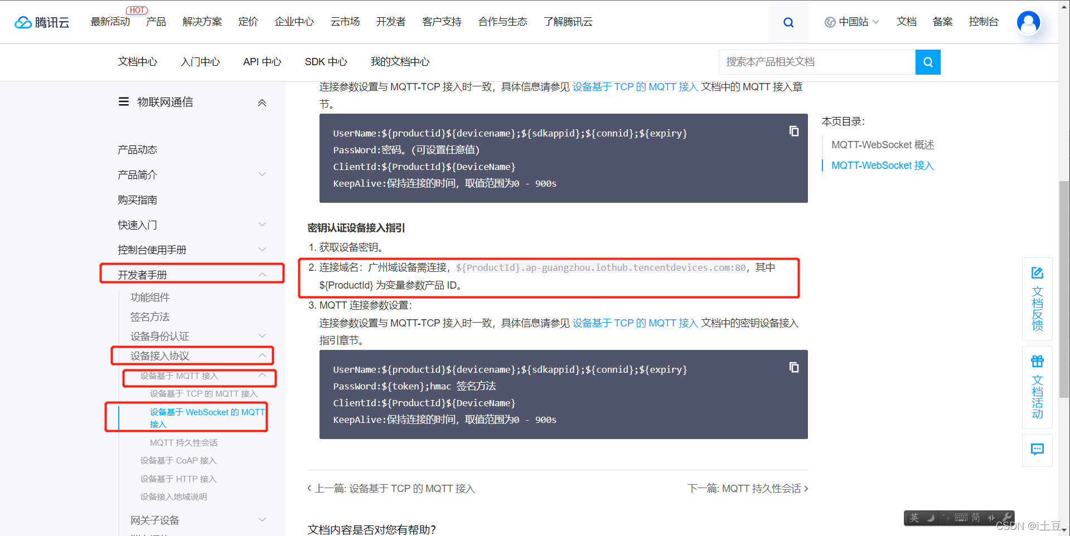Toggle the hamburger menu beside 物联网通信
Viewport: 1070px width, 536px height.
tap(124, 102)
